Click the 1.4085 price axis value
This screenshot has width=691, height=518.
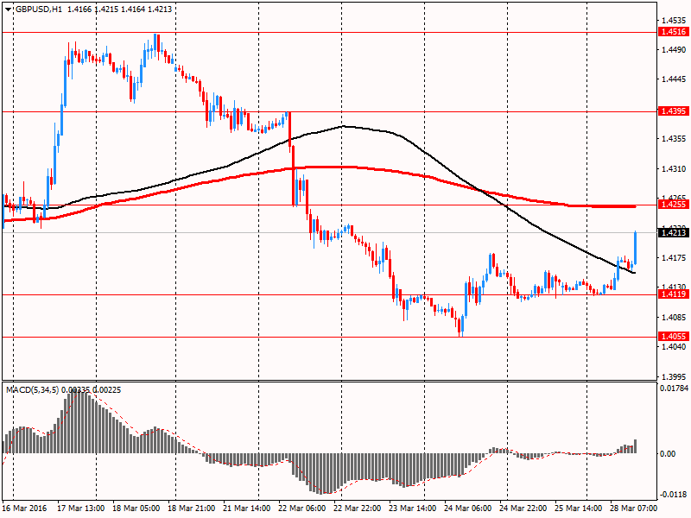click(x=675, y=317)
